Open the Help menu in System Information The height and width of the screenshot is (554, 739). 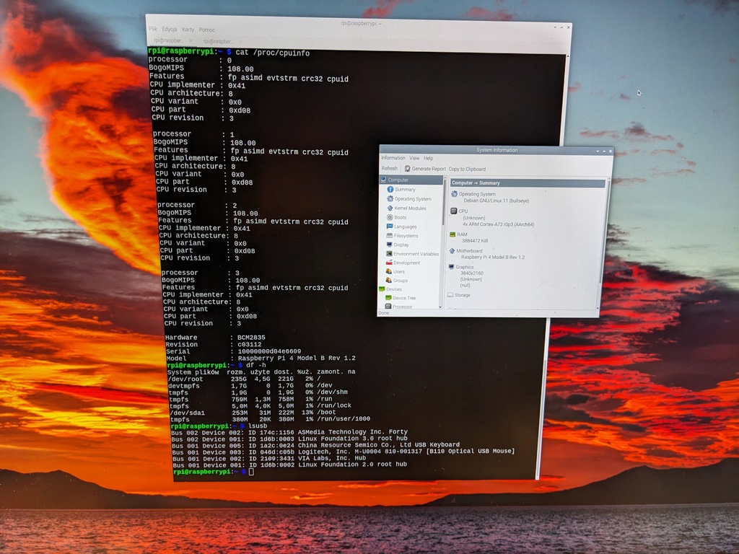click(x=428, y=158)
